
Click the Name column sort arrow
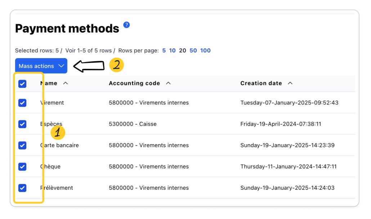[65, 83]
